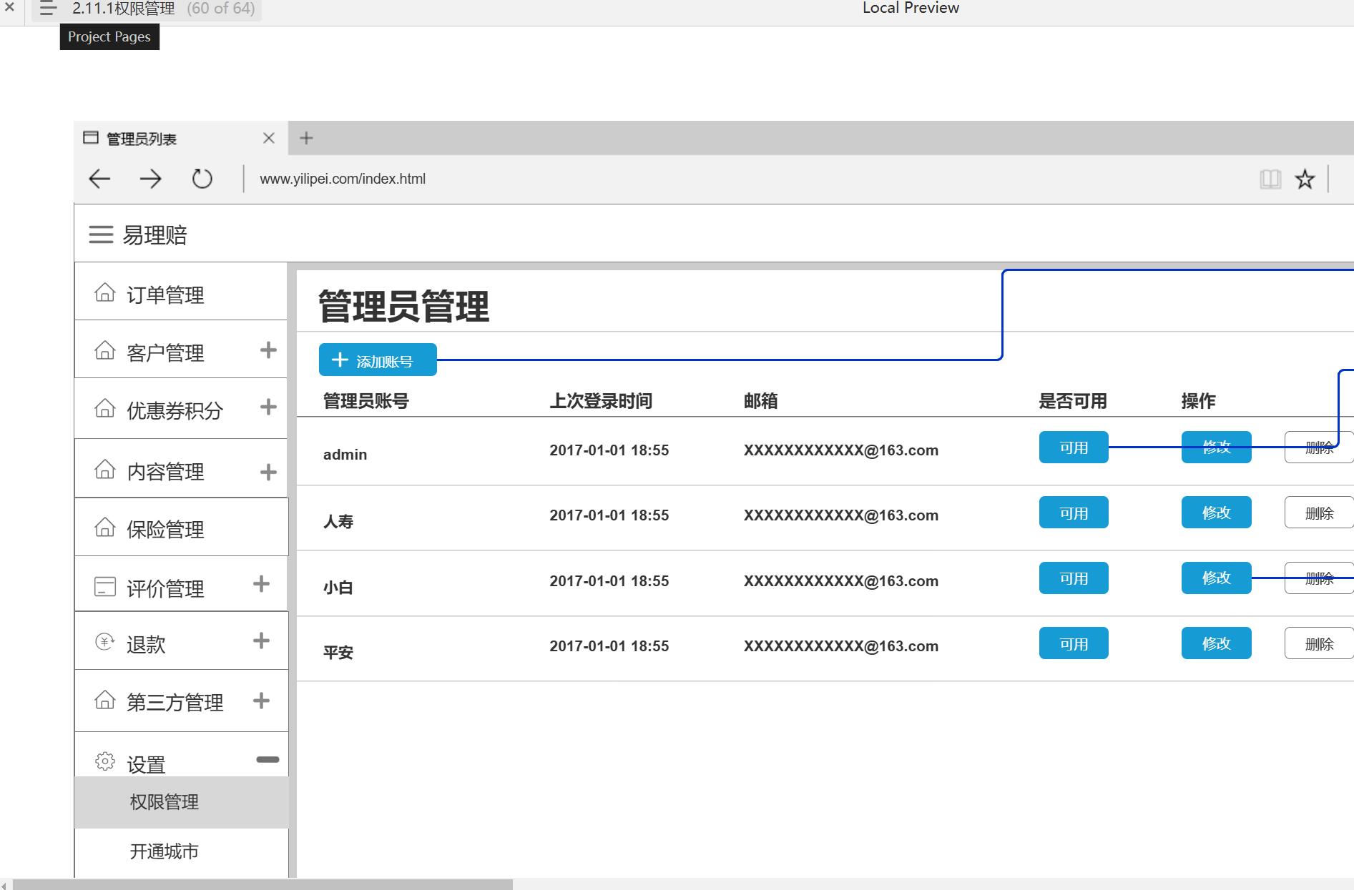1354x890 pixels.
Task: Click the 人寿 account name cell
Action: pos(338,522)
